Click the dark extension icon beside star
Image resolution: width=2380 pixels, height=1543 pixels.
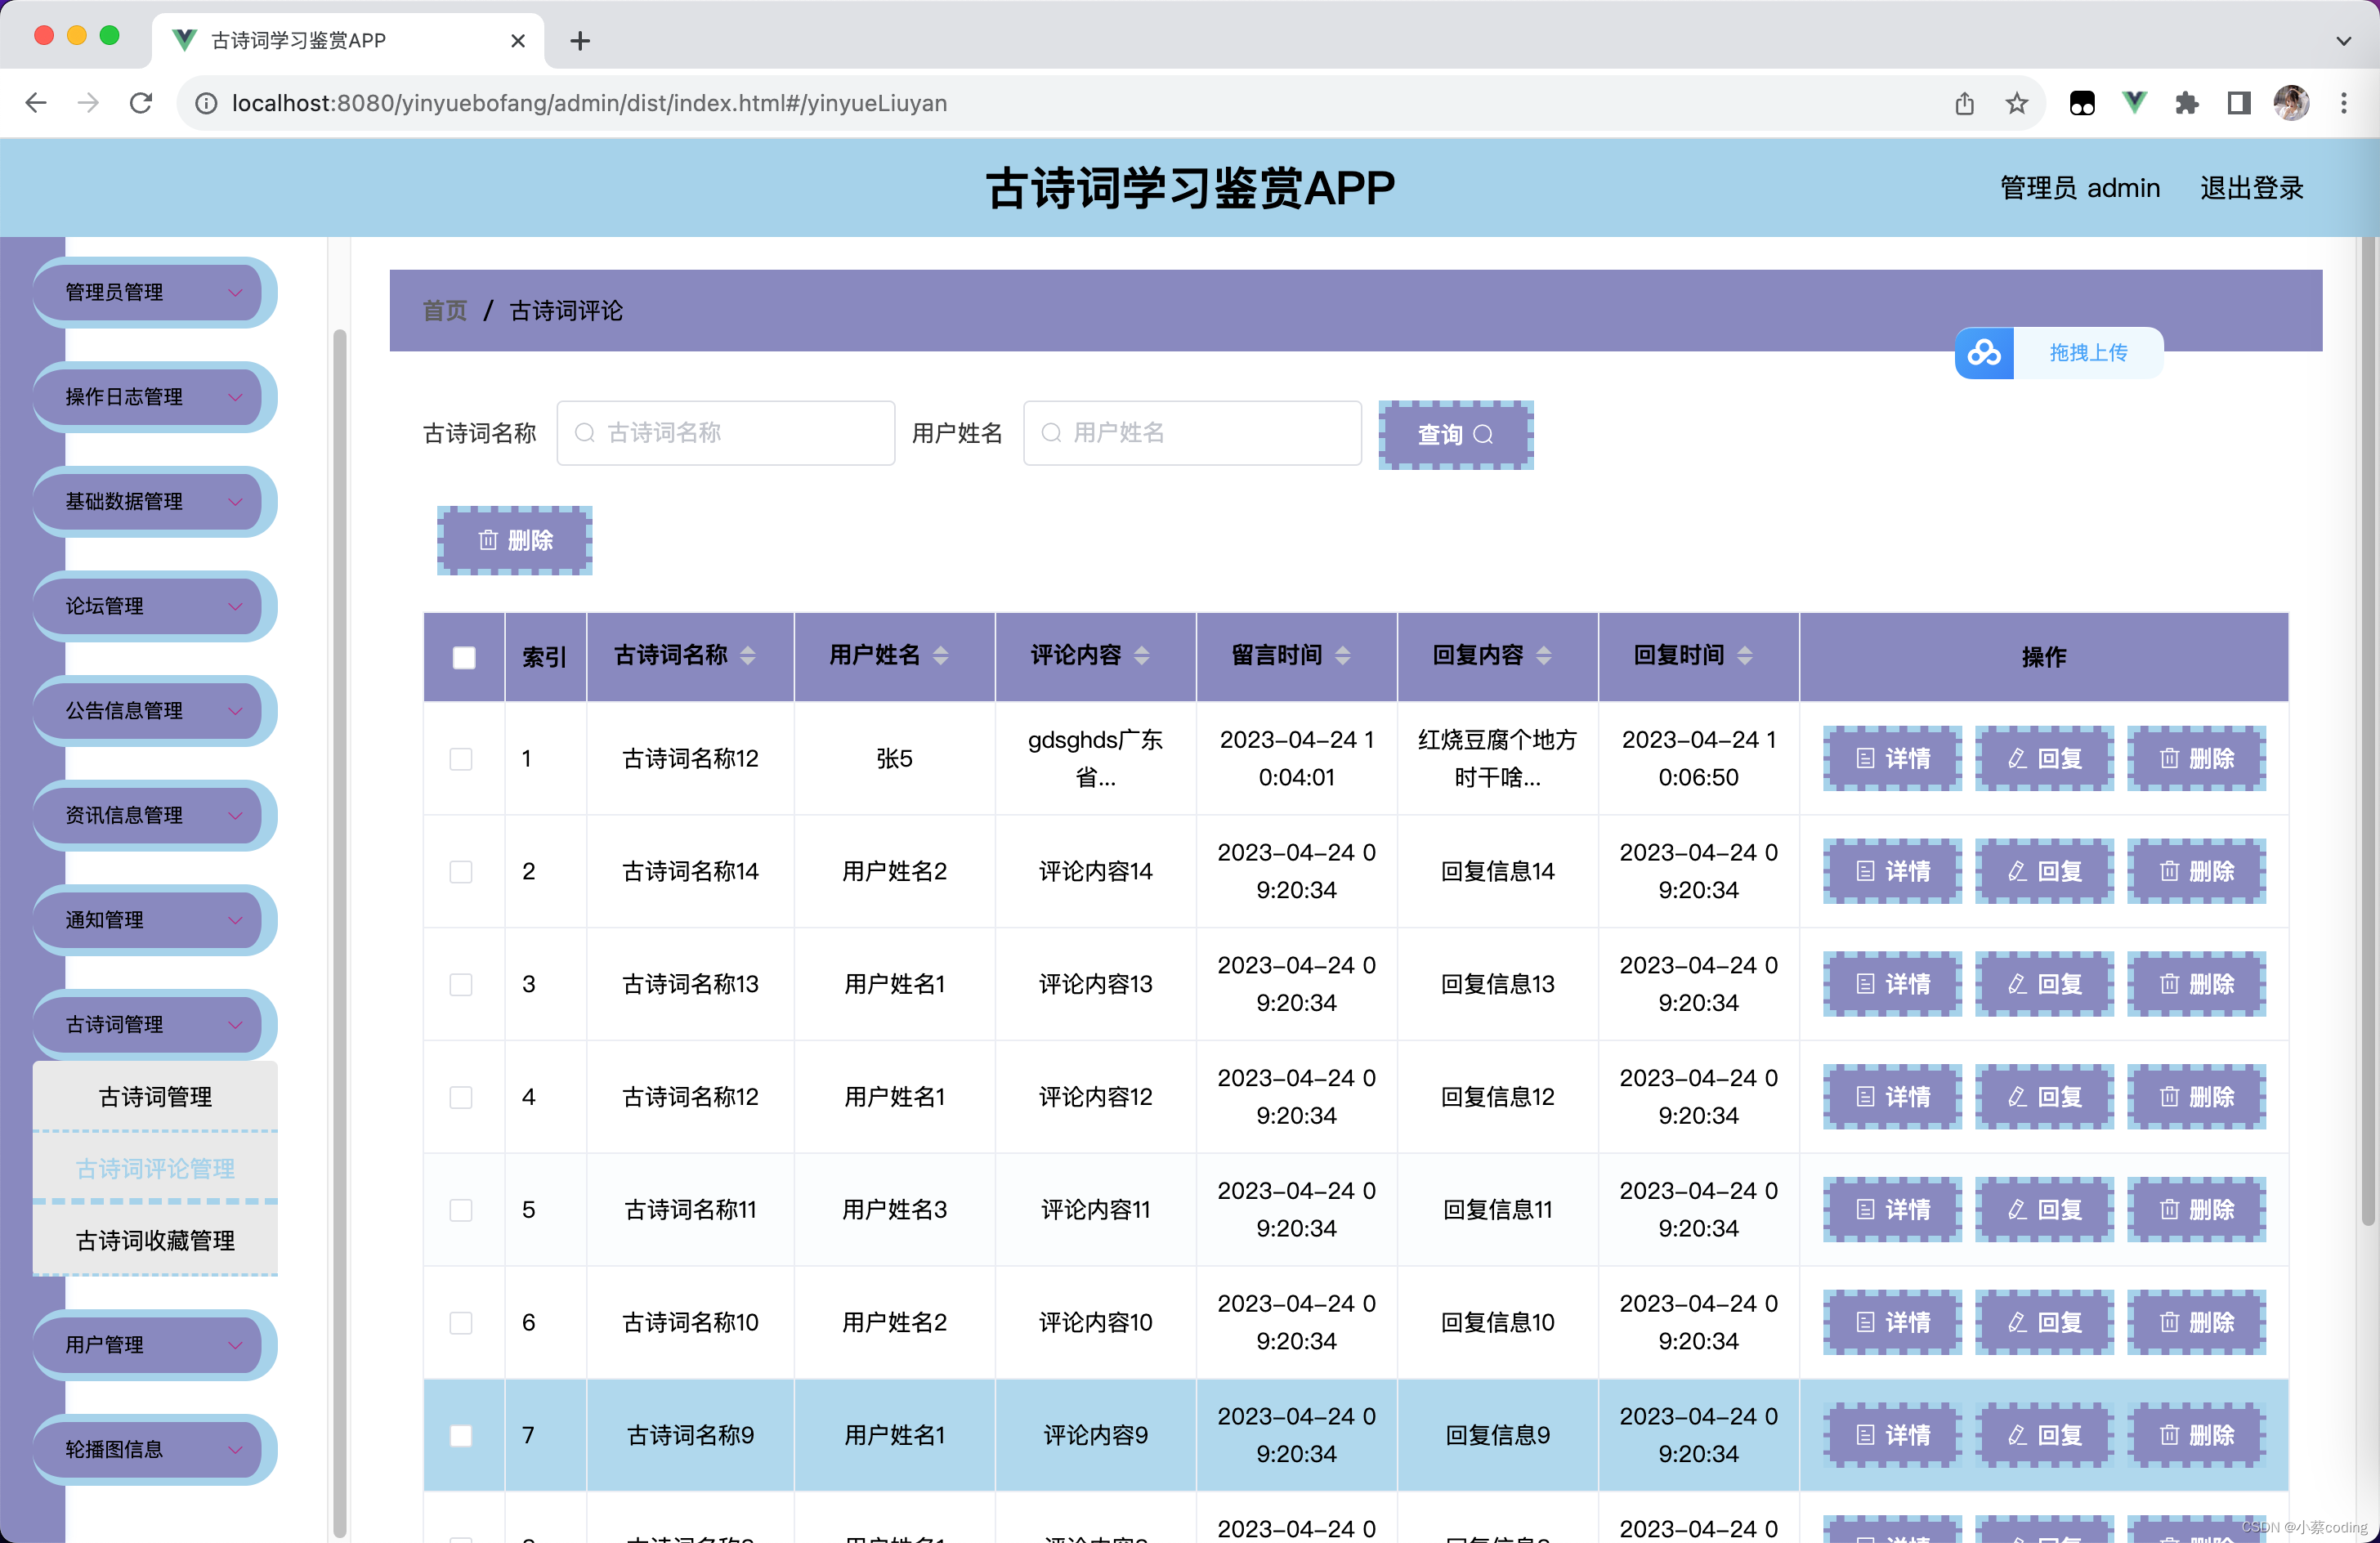tap(2082, 103)
